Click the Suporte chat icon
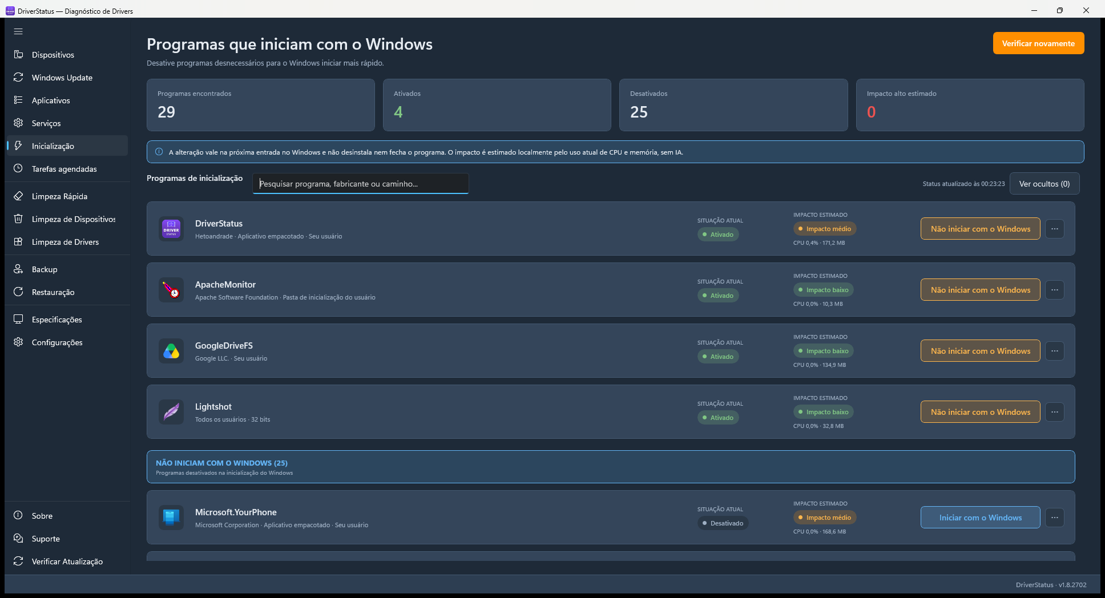The width and height of the screenshot is (1105, 598). tap(18, 539)
